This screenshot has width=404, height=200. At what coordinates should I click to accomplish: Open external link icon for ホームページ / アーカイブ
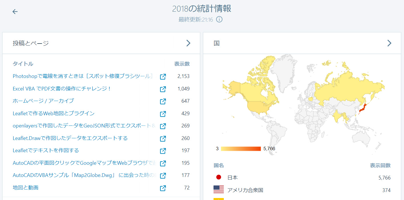click(163, 101)
